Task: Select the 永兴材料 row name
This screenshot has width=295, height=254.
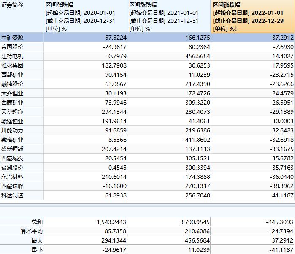Action: [x=12, y=177]
